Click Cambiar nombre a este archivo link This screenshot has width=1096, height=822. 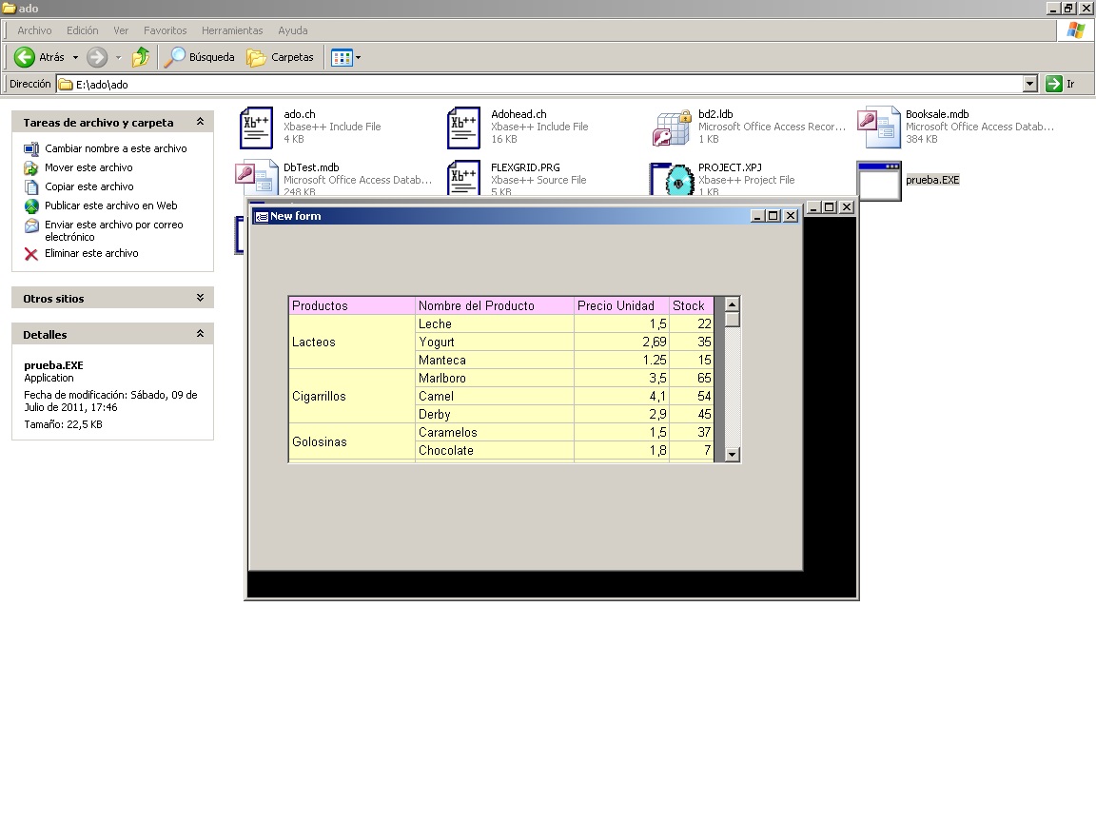[x=115, y=148]
